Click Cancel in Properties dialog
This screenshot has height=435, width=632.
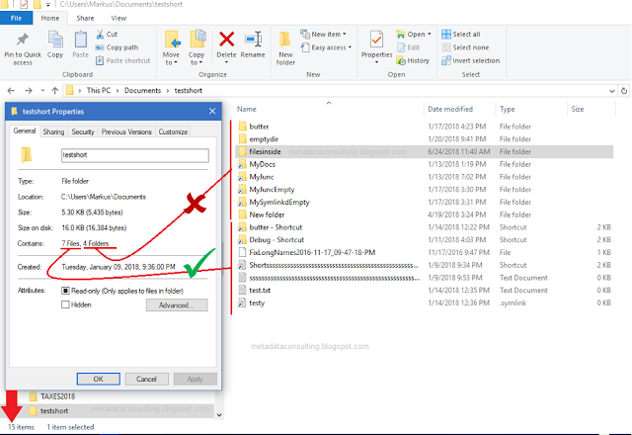tap(146, 379)
